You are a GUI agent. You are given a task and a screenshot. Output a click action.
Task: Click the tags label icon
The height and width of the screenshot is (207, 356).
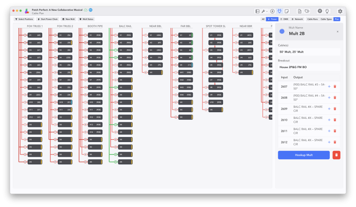coord(307,11)
